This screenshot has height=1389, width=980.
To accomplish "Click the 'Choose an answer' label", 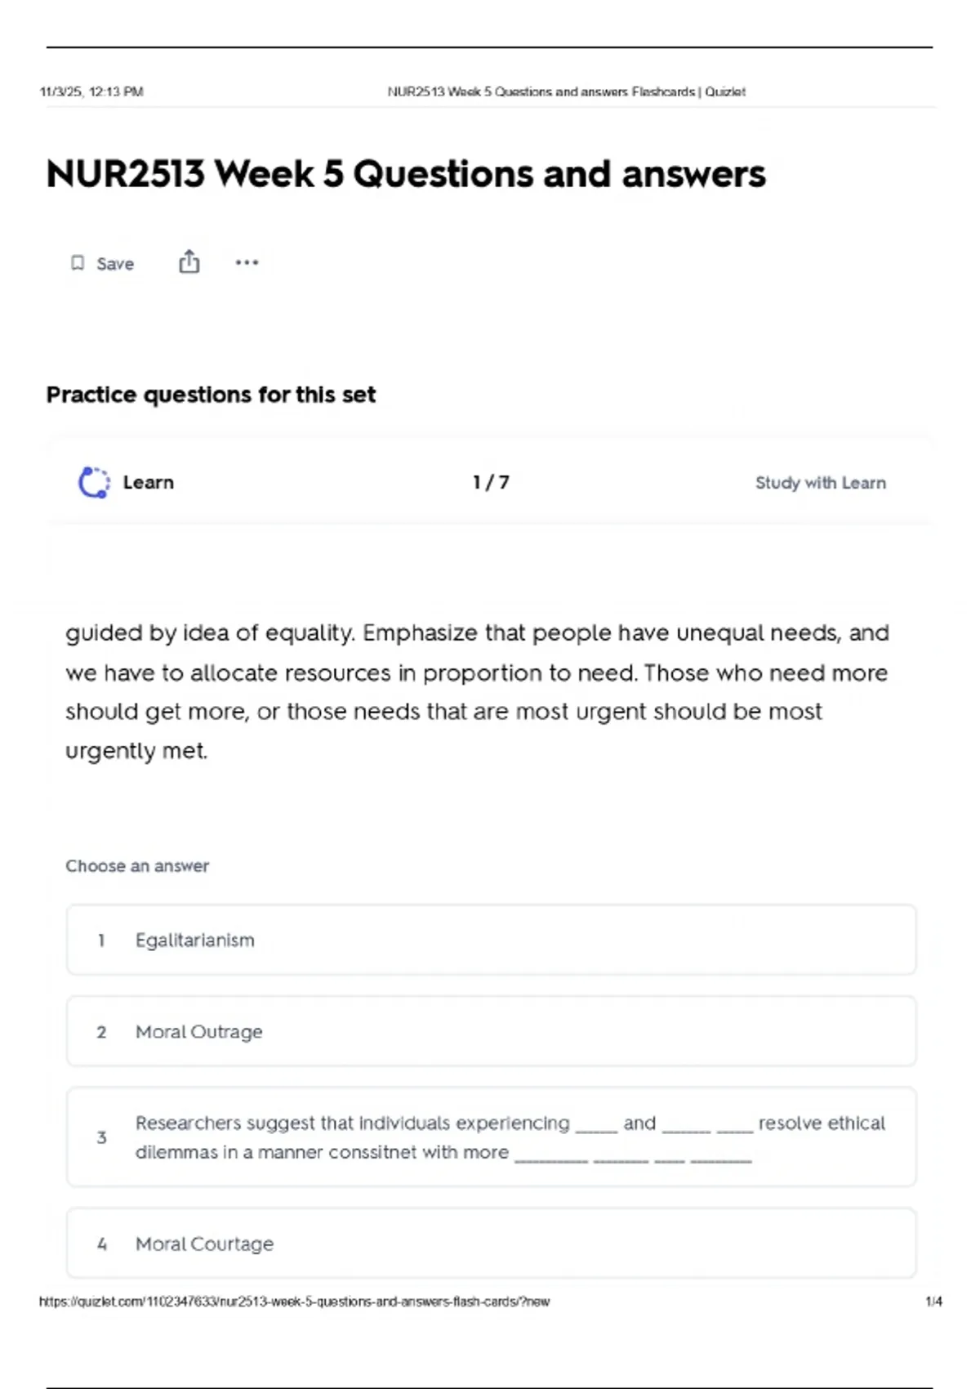I will point(137,866).
